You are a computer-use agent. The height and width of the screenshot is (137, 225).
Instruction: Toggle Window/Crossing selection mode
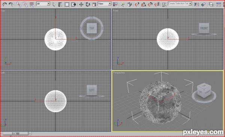tap(73, 5)
